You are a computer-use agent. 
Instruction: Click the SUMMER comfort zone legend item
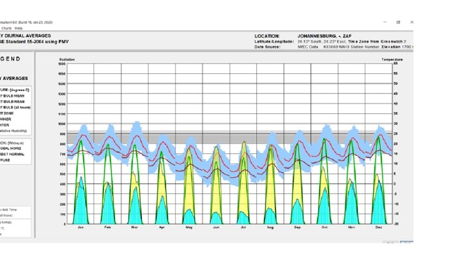(x=6, y=119)
